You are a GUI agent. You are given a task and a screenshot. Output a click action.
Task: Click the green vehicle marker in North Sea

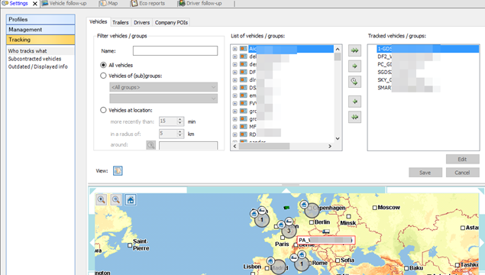coord(286,208)
